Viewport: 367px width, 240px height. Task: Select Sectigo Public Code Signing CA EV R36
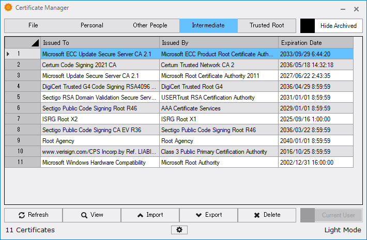100,130
